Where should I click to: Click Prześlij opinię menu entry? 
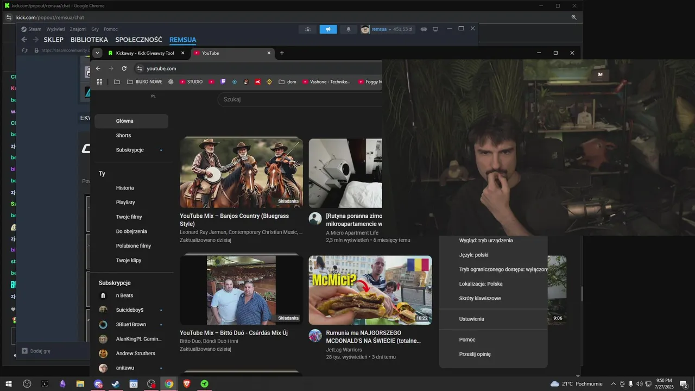click(x=493, y=354)
